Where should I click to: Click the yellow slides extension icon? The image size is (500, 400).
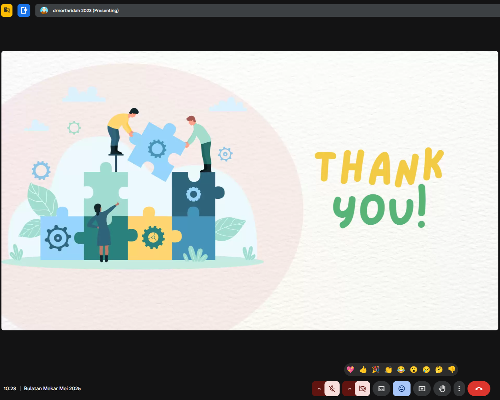[7, 10]
